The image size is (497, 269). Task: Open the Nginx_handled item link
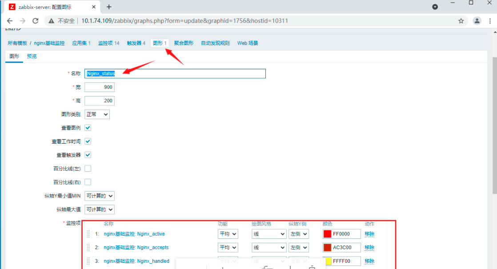136,261
